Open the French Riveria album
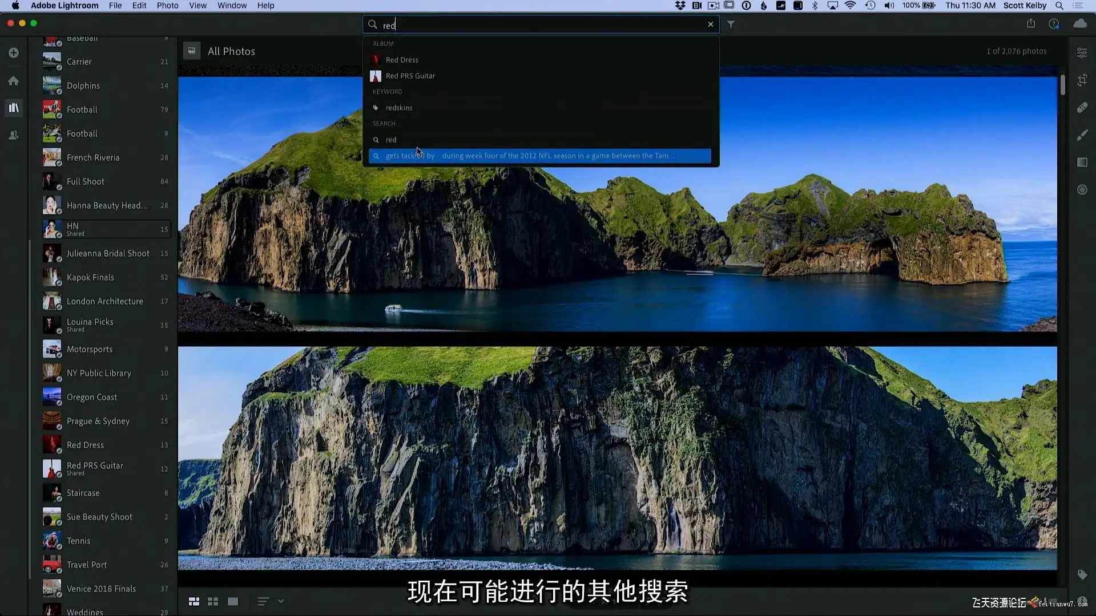The height and width of the screenshot is (616, 1096). [x=106, y=157]
